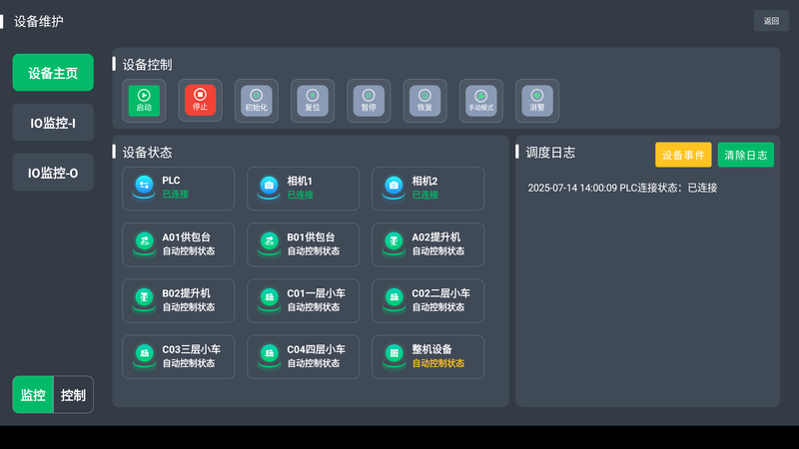
Task: Click the 相机2 camera icon
Action: point(394,187)
